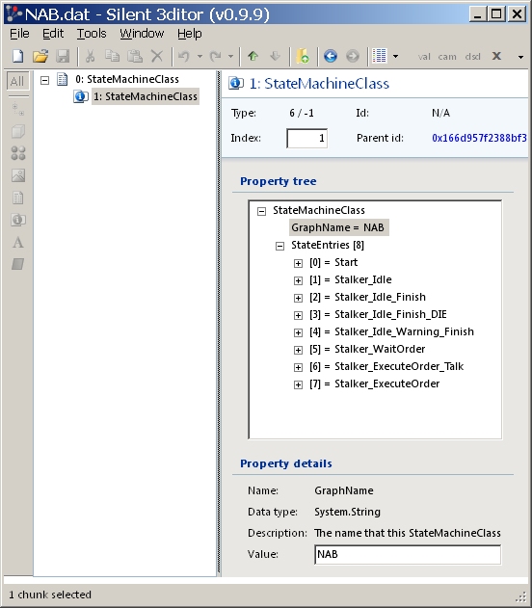This screenshot has width=532, height=608.
Task: Click the info icon in chunk header
Action: pos(236,84)
